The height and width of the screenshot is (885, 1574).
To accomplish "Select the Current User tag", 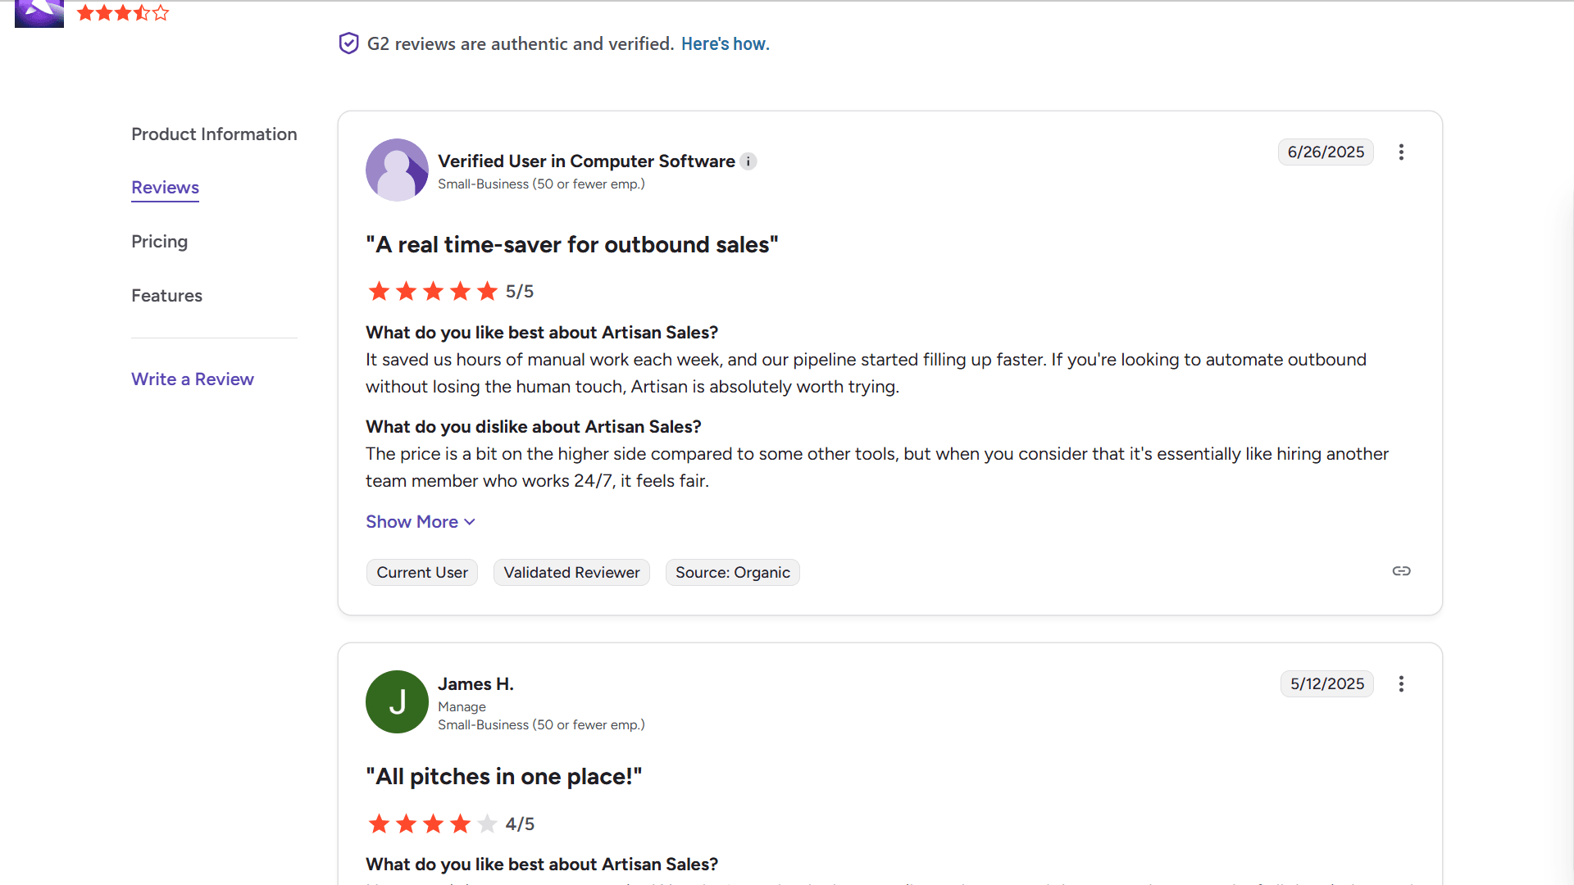I will point(421,572).
